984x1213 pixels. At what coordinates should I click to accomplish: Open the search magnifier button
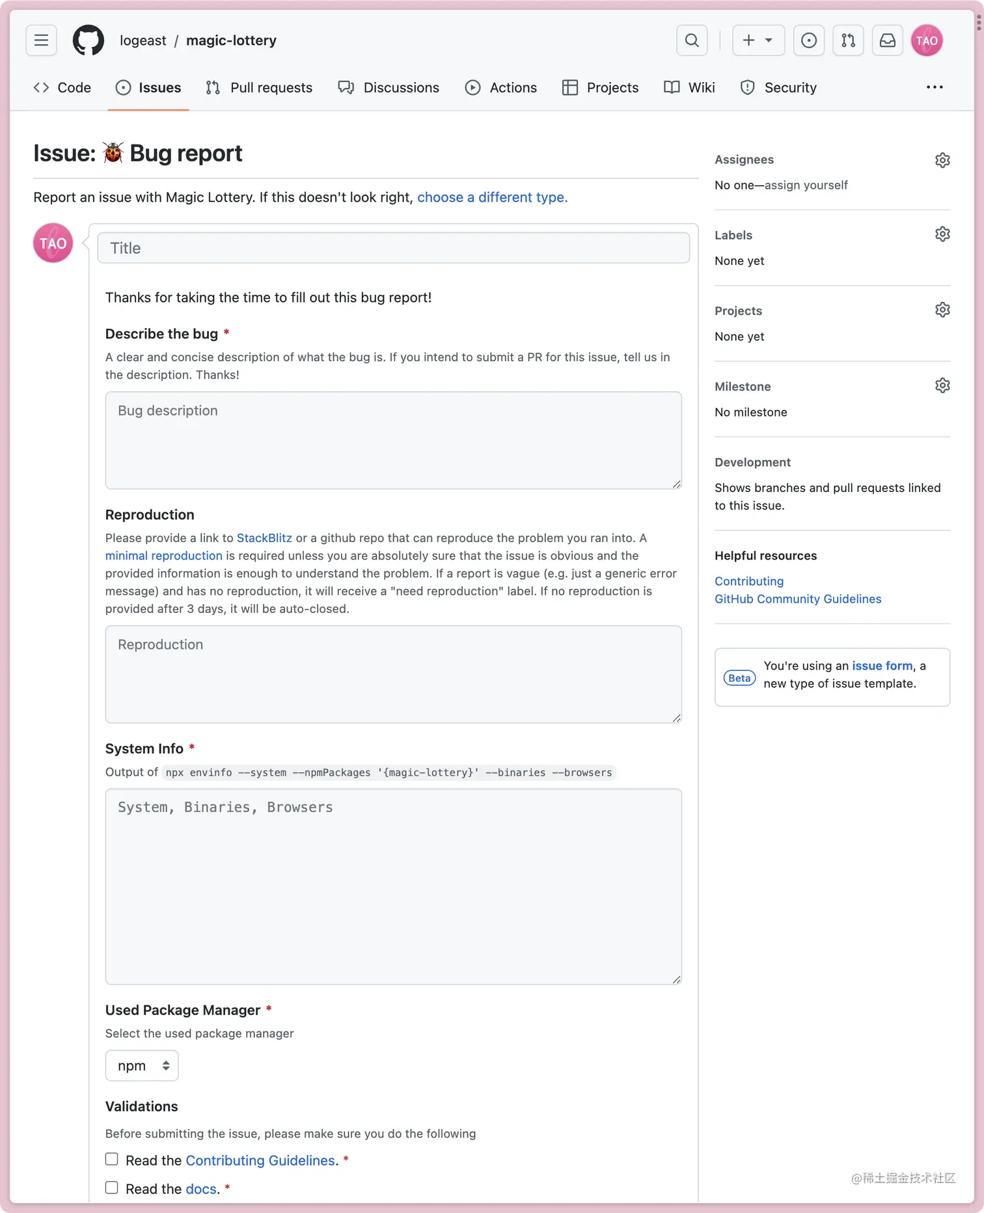[692, 40]
